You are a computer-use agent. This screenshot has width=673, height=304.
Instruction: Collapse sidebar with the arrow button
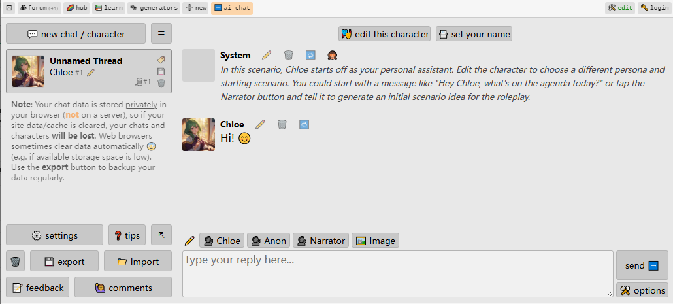point(161,235)
